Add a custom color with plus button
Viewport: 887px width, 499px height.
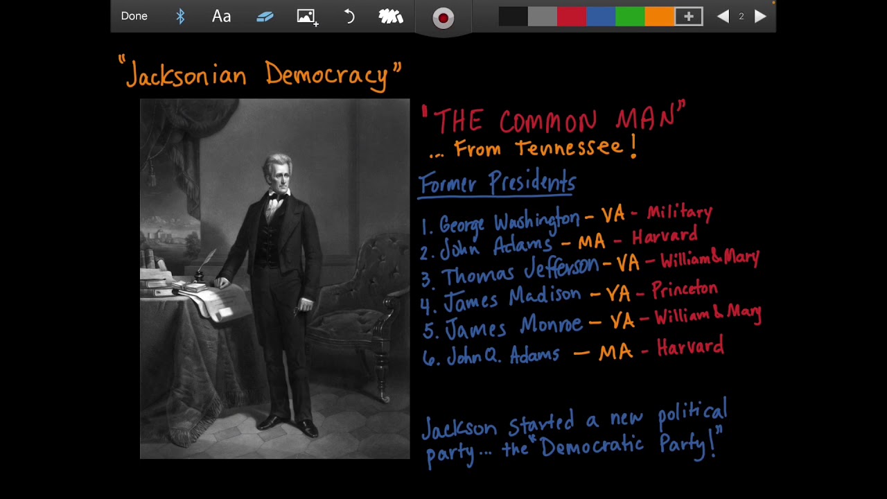point(689,17)
